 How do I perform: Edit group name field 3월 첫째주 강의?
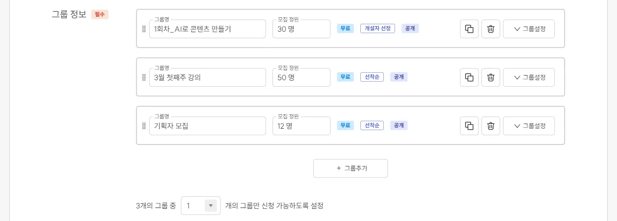[x=207, y=78]
